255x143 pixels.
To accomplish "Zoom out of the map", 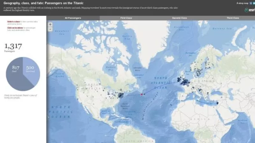I will pyautogui.click(x=50, y=29).
